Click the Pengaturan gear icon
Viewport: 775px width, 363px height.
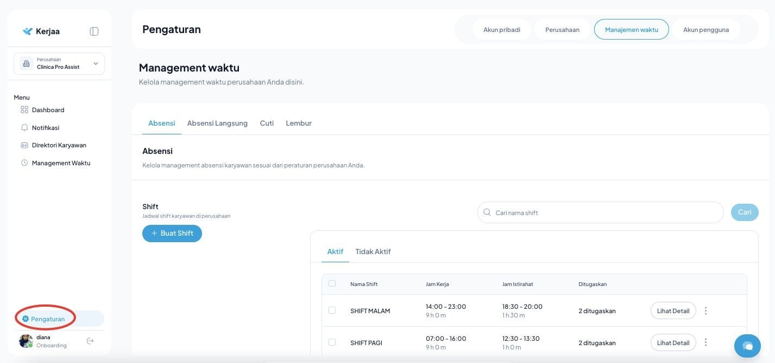click(x=26, y=319)
